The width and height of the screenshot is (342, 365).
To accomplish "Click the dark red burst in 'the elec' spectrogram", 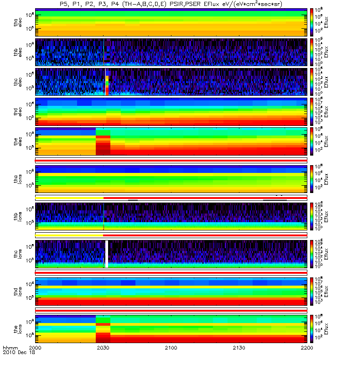I will [x=103, y=146].
